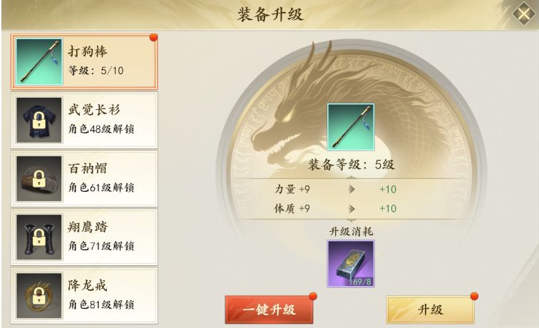Click the red dot on 一键升级

click(313, 296)
